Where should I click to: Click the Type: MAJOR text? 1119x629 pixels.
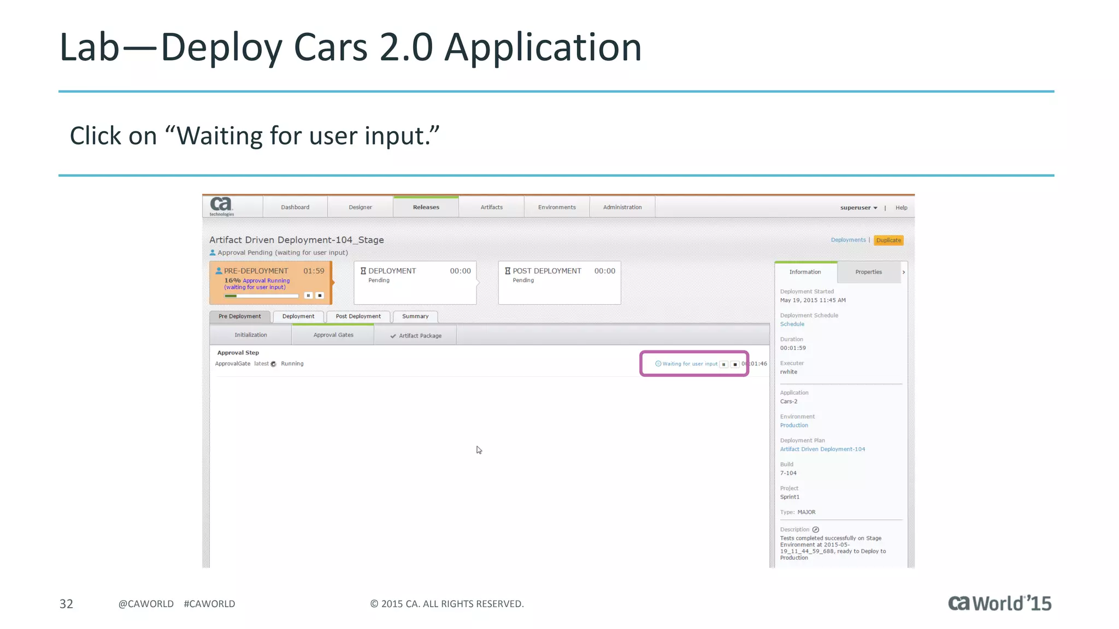[798, 512]
